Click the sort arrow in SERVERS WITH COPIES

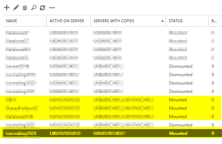click(x=162, y=21)
